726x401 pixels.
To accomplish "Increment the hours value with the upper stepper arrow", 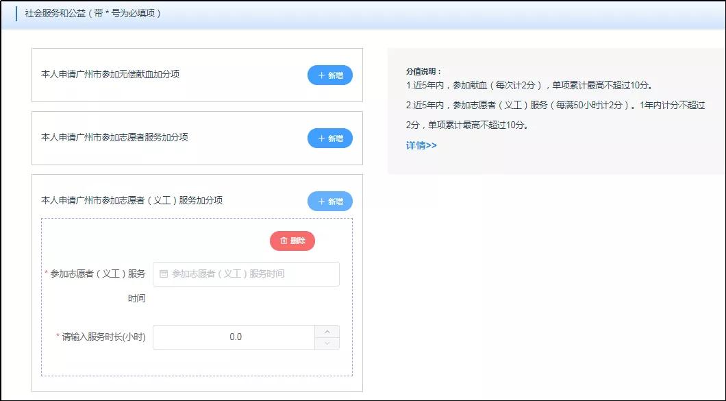I will pyautogui.click(x=327, y=331).
